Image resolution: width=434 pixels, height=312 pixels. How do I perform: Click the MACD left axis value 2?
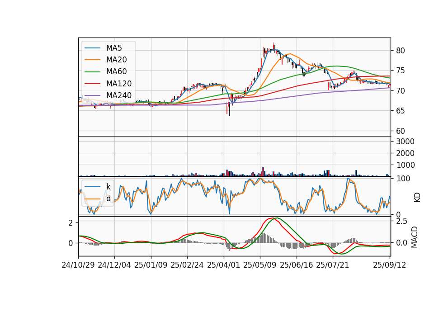point(71,223)
